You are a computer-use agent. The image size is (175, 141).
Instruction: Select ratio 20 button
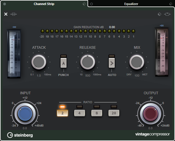[x=114, y=113]
